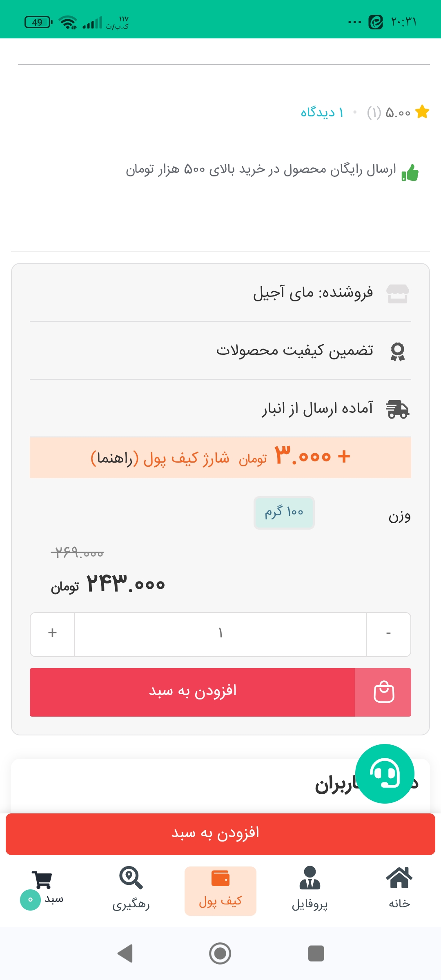441x980 pixels.
Task: Tap the storefront icon beside the seller name
Action: (x=398, y=294)
